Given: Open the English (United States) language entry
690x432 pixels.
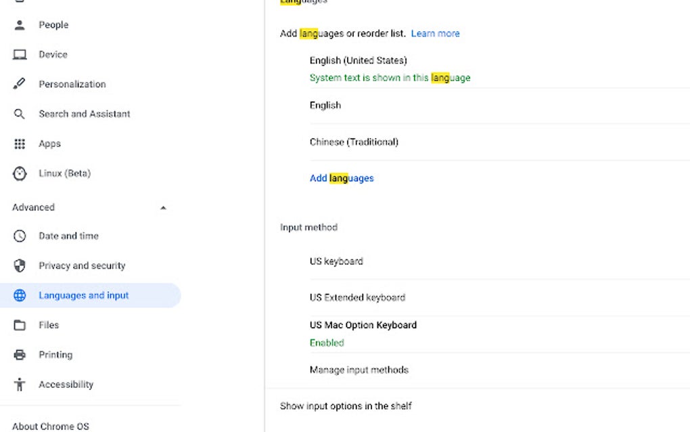Looking at the screenshot, I should coord(359,60).
